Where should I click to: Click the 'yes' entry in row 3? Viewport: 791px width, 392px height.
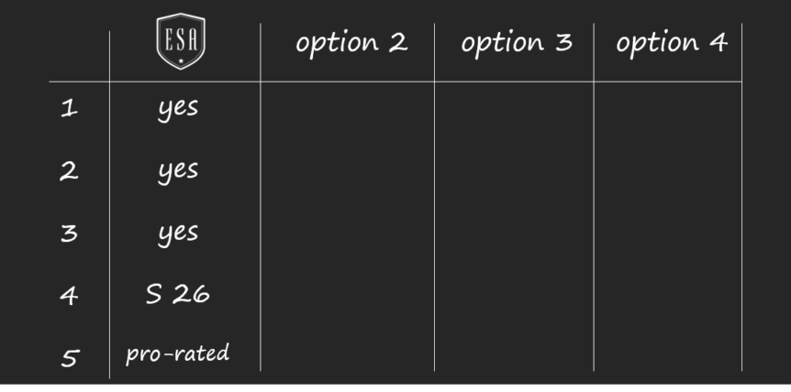click(178, 234)
